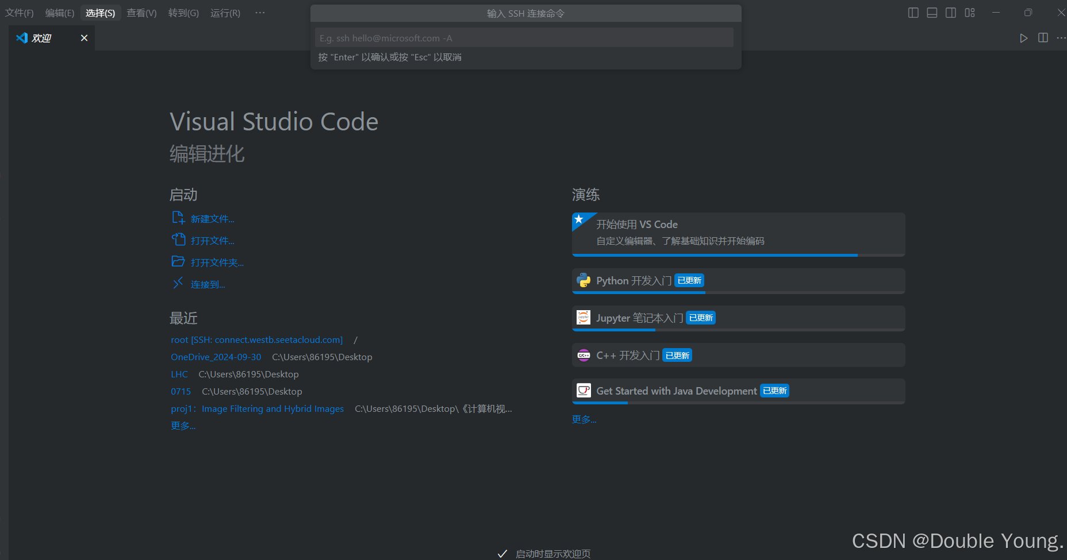Click the remote Connect To icon
Viewport: 1067px width, 560px height.
pos(178,283)
